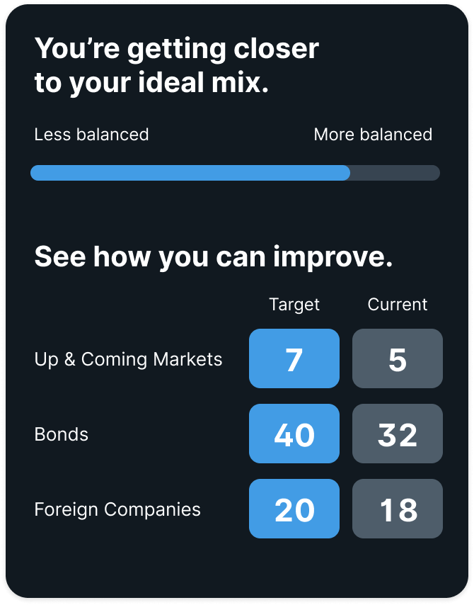Click the Target column header
This screenshot has width=474, height=605.
(294, 305)
